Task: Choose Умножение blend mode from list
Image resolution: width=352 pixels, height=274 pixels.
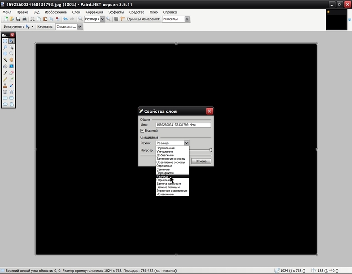Action: [x=165, y=151]
